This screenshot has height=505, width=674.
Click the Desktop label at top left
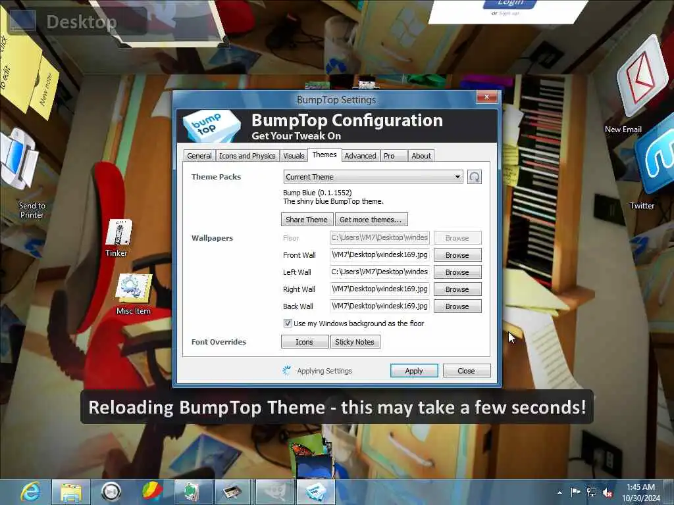(x=81, y=22)
